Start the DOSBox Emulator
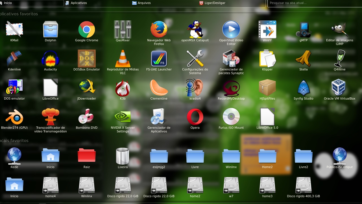The height and width of the screenshot is (204, 362). click(86, 59)
